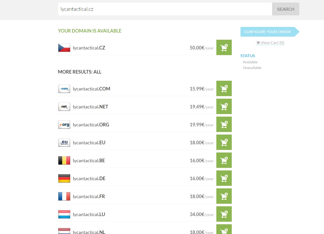
Task: Click lycantactical.EU domain name
Action: (x=89, y=143)
